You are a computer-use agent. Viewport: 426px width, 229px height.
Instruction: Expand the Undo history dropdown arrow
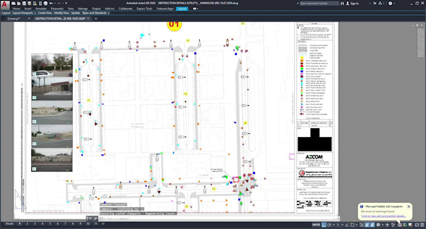55,3
